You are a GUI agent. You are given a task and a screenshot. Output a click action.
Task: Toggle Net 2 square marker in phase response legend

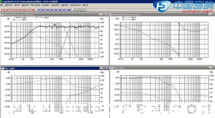pos(123,17)
